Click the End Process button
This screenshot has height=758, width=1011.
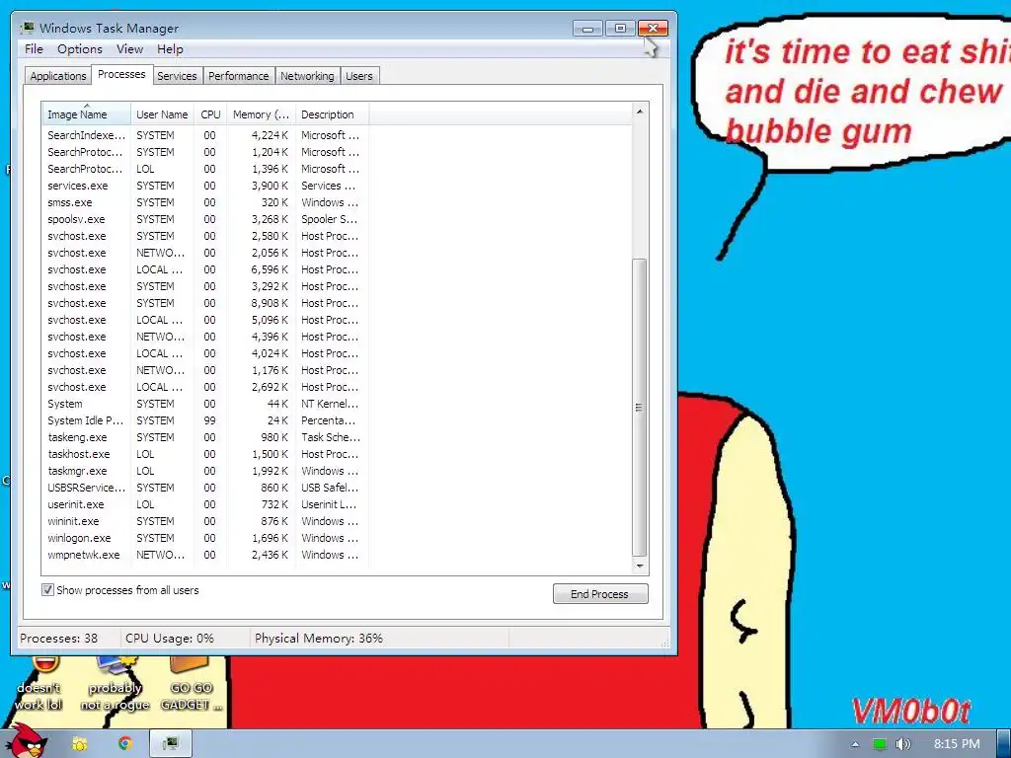click(x=599, y=593)
